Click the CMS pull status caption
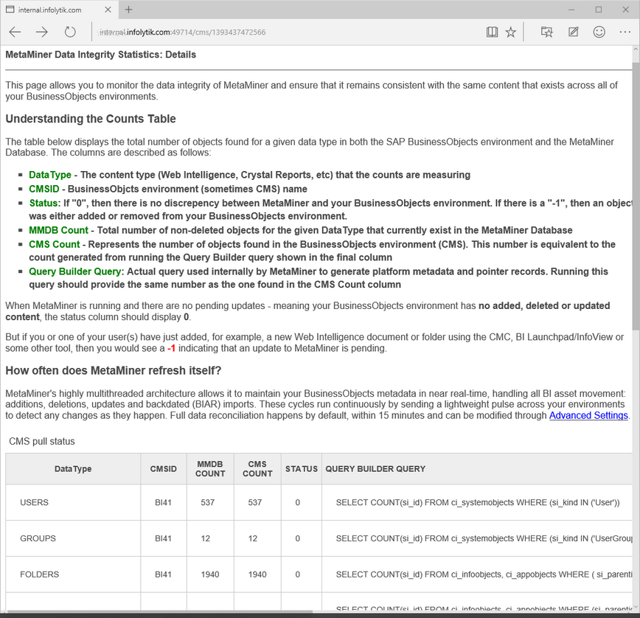Viewport: 640px width, 618px height. tap(41, 441)
